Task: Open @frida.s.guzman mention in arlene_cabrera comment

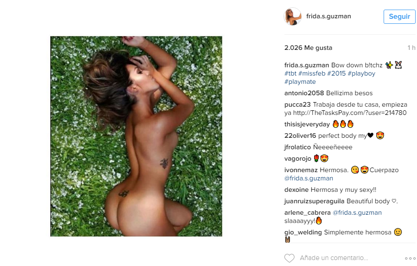Action: (x=357, y=213)
